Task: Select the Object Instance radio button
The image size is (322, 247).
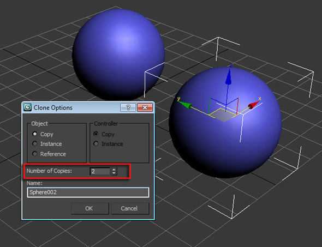Action: (x=35, y=143)
